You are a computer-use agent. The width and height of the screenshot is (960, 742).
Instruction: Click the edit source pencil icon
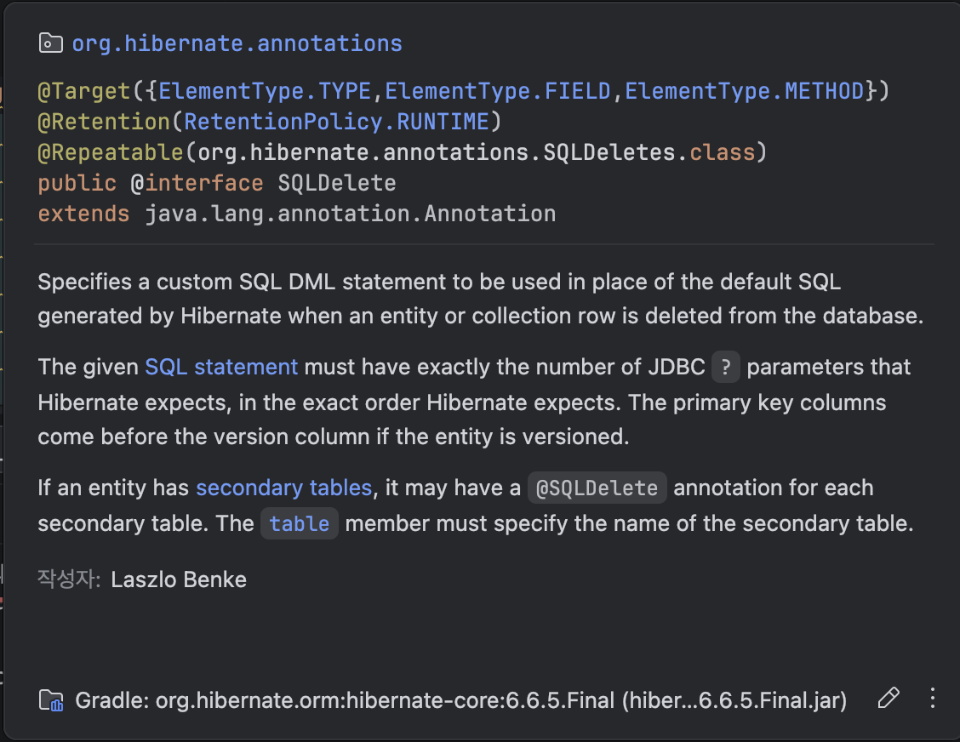(889, 698)
